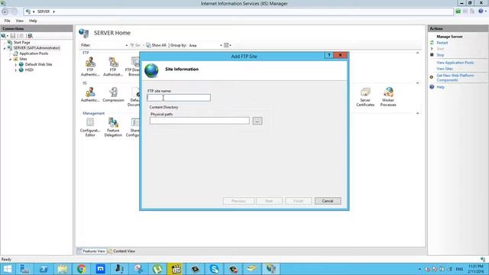Screen dimensions: 489x275
Task: Open Compression feature icon
Action: click(113, 95)
